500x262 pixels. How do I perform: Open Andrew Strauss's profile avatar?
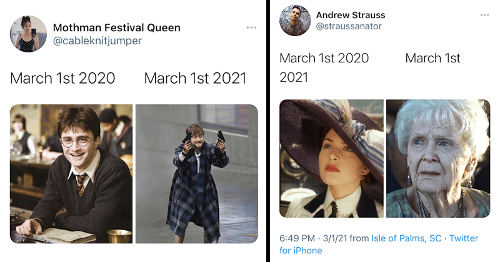(294, 21)
